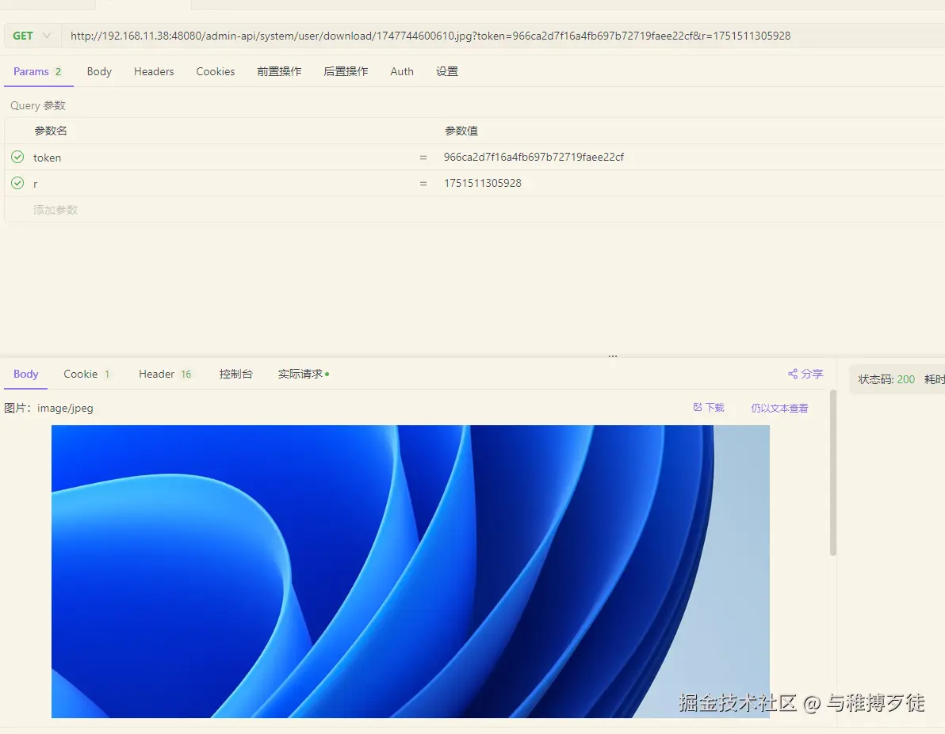Open the response Cookie tab
This screenshot has height=734, width=945.
click(x=86, y=374)
